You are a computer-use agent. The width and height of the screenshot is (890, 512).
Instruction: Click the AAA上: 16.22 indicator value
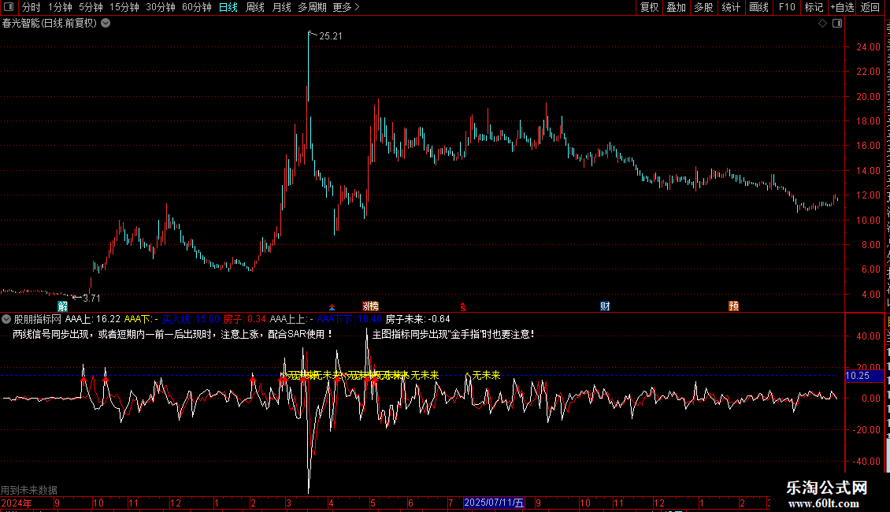click(x=92, y=320)
